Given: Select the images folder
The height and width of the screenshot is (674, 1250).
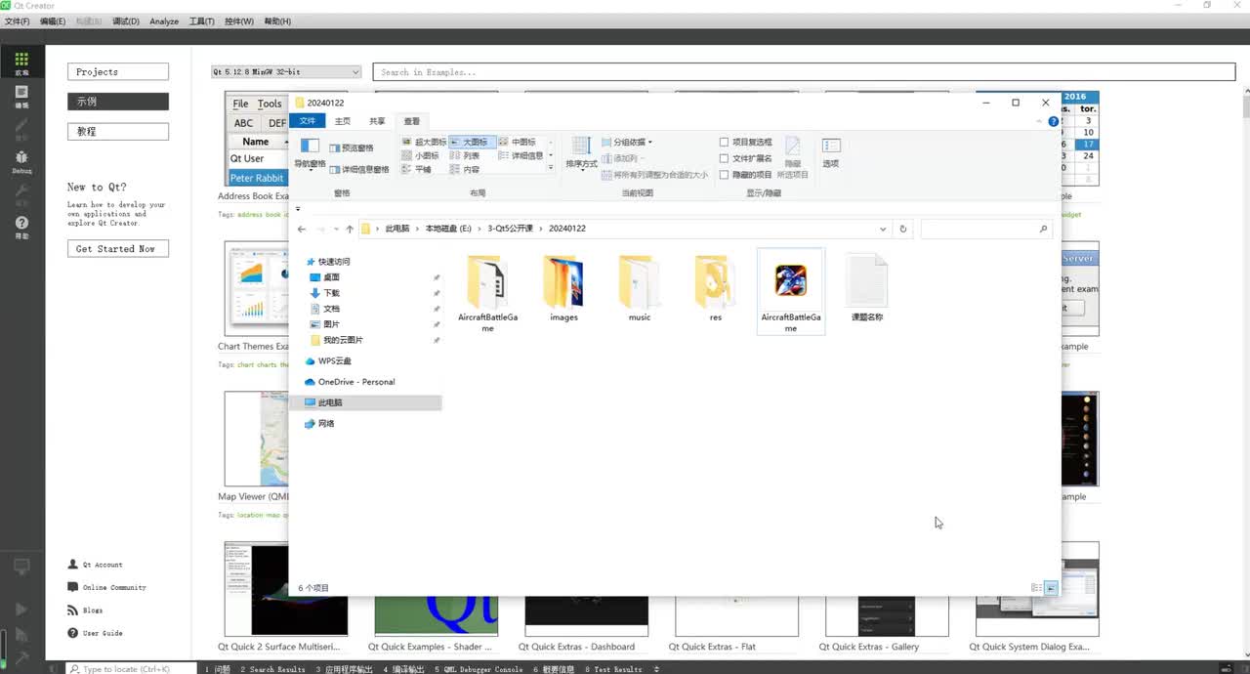Looking at the screenshot, I should pyautogui.click(x=563, y=288).
